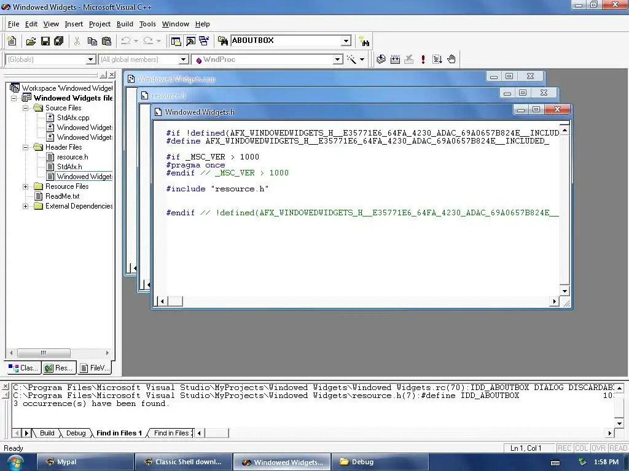Click the Save All icon
Screen dimensions: 629x471
pos(59,41)
